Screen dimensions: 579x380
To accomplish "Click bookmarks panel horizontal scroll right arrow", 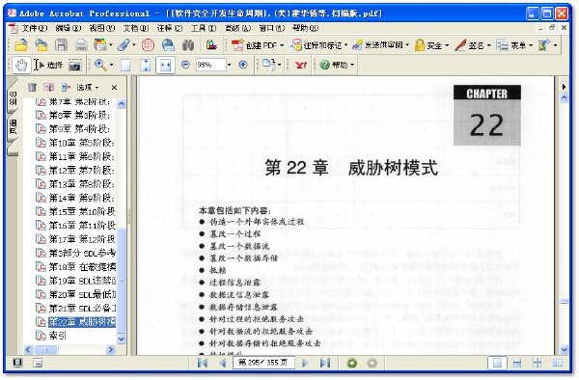I will pos(110,349).
